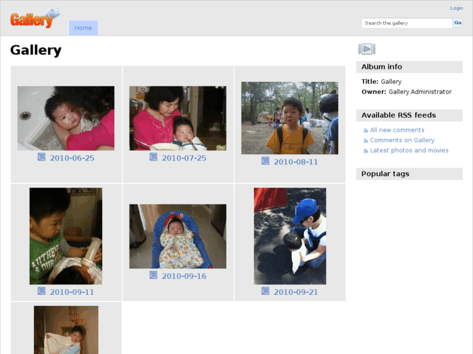This screenshot has width=473, height=354.
Task: Open boy feeding baby thumbnail 2010-09-11
Action: pyautogui.click(x=66, y=236)
